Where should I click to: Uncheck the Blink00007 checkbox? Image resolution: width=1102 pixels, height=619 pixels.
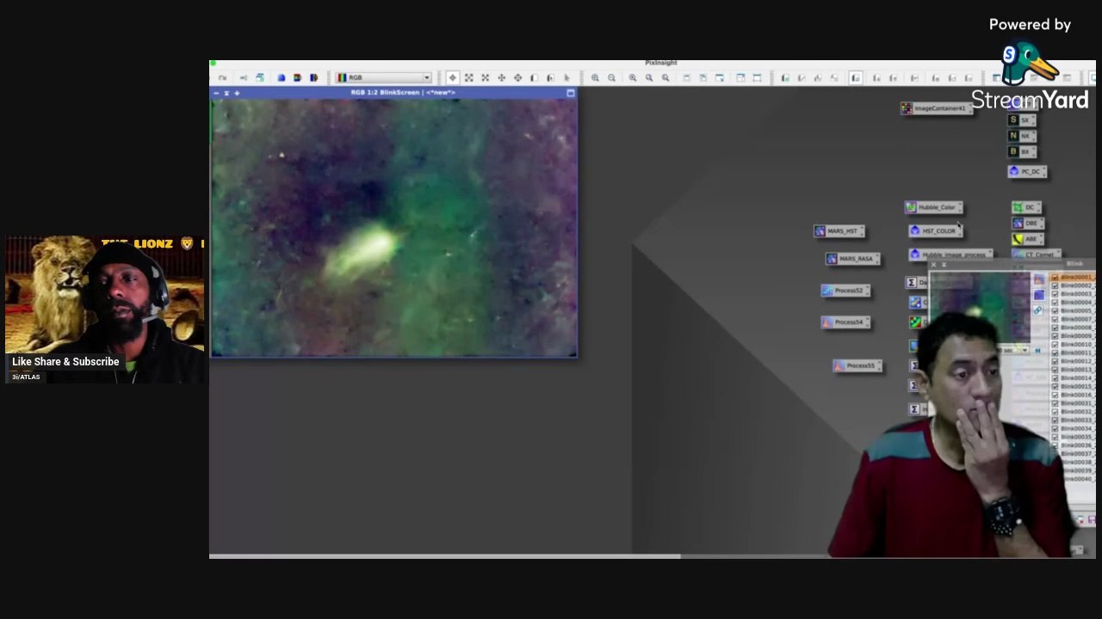coord(1055,320)
